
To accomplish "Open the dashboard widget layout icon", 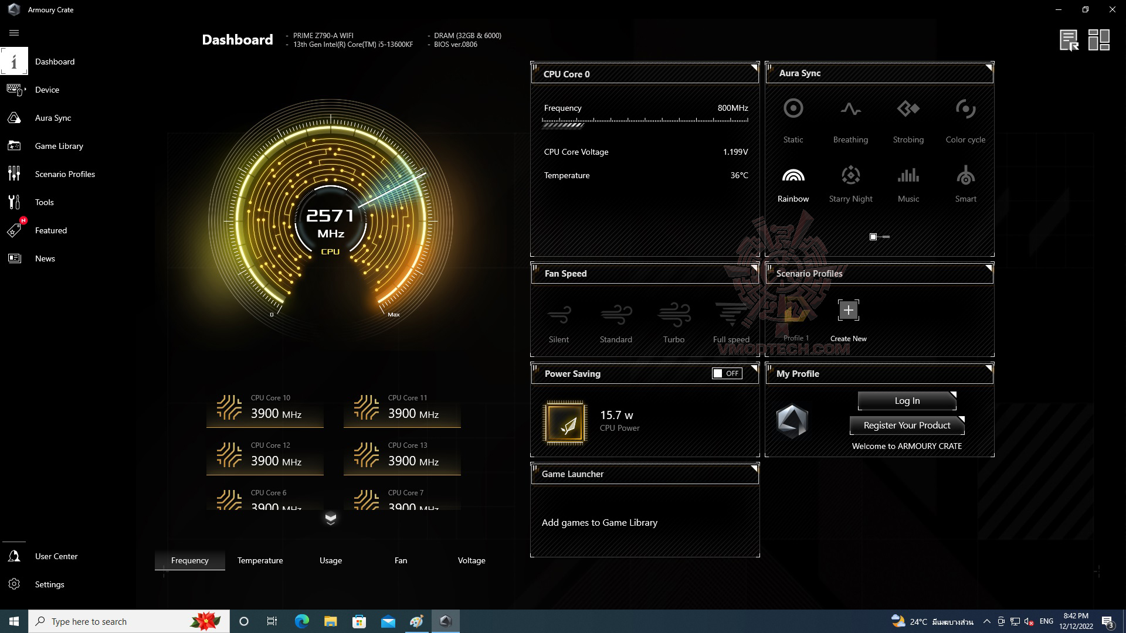I will (x=1098, y=40).
